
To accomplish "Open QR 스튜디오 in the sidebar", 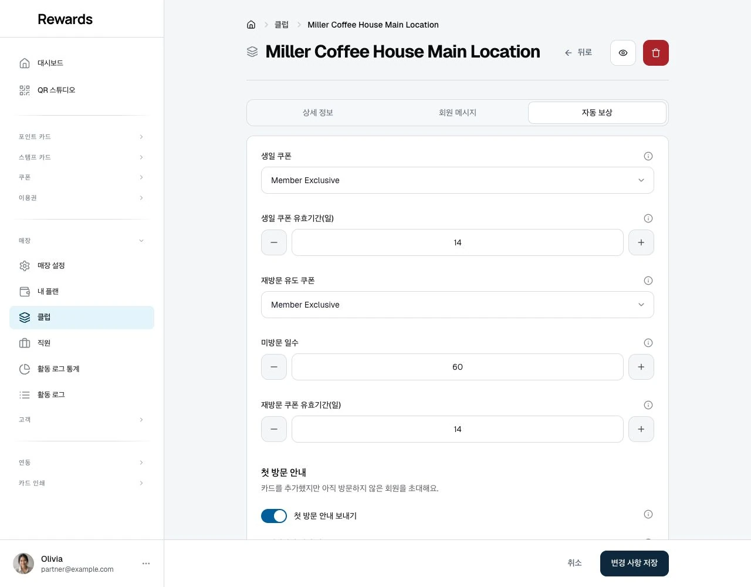I will (x=82, y=90).
